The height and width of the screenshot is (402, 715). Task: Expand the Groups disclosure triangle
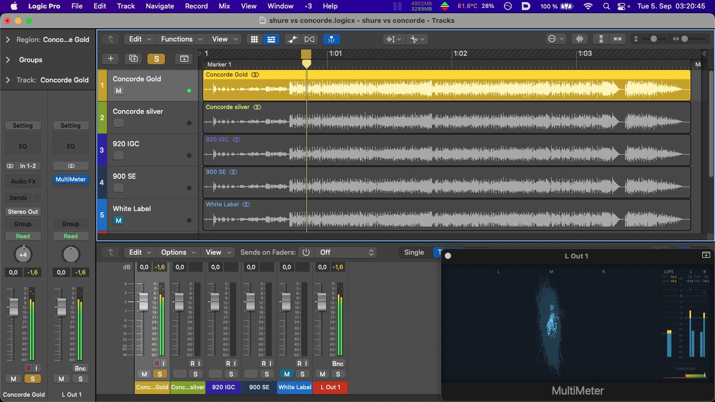(8, 60)
